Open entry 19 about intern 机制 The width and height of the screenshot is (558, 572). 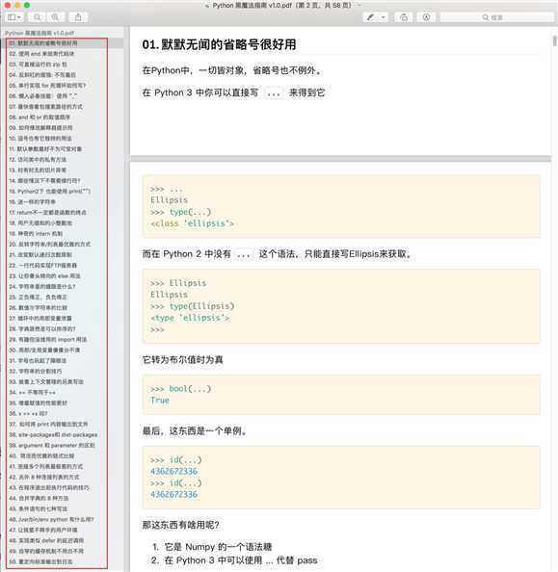coord(36,233)
